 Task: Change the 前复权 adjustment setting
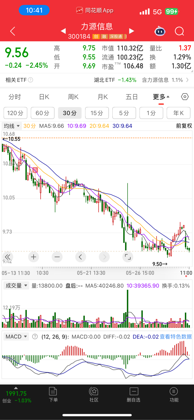184,126
